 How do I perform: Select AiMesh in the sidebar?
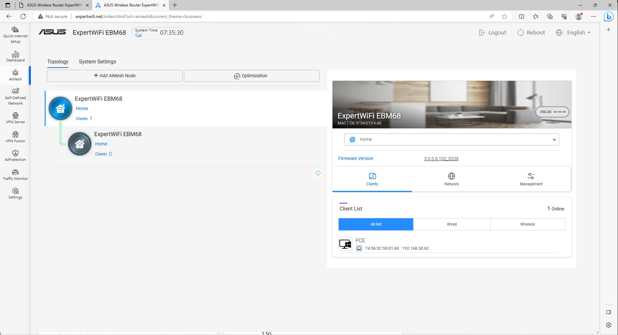tap(15, 75)
